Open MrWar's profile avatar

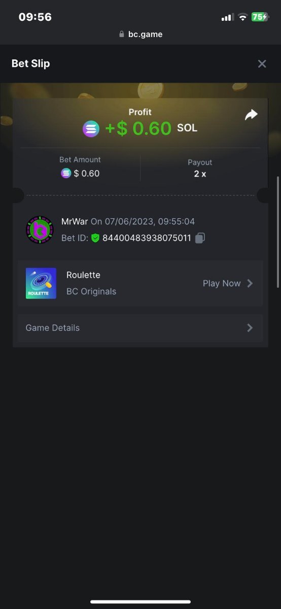pyautogui.click(x=40, y=230)
